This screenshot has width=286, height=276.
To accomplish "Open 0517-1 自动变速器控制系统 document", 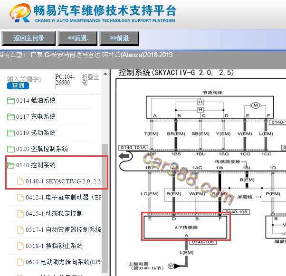I will click(x=63, y=229).
